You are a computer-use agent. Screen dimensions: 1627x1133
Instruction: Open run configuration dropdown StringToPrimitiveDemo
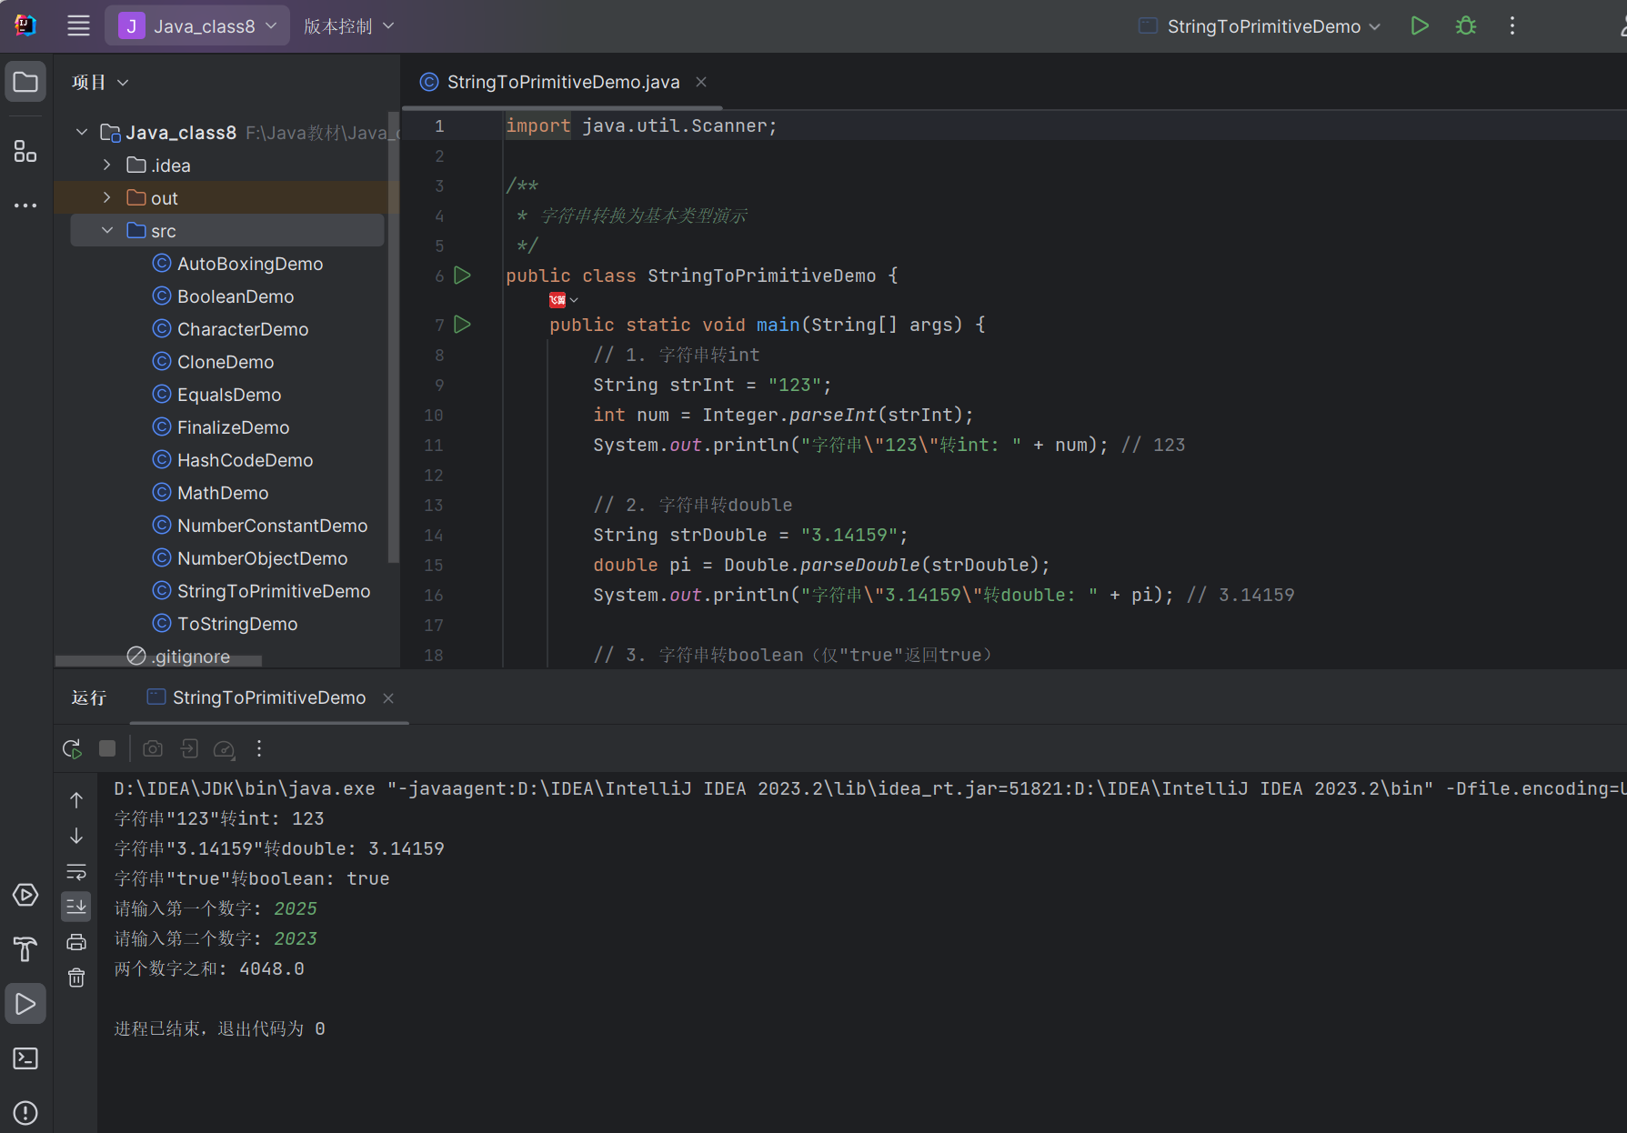1260,26
